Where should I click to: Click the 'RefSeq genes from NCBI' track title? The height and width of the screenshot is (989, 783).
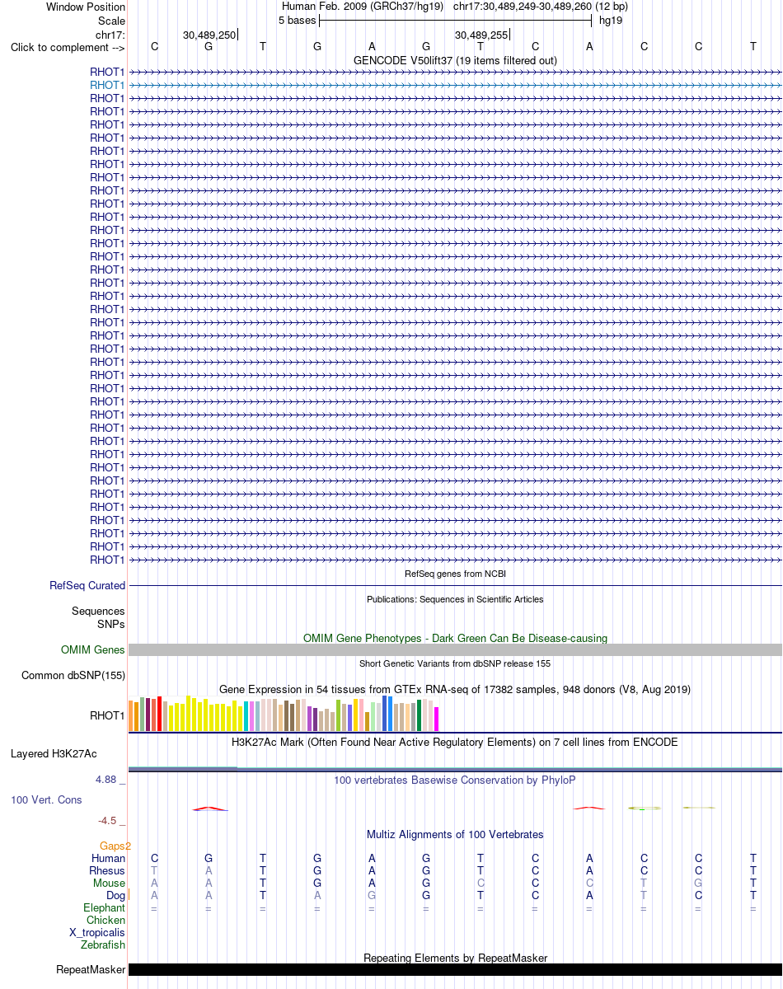pyautogui.click(x=455, y=574)
